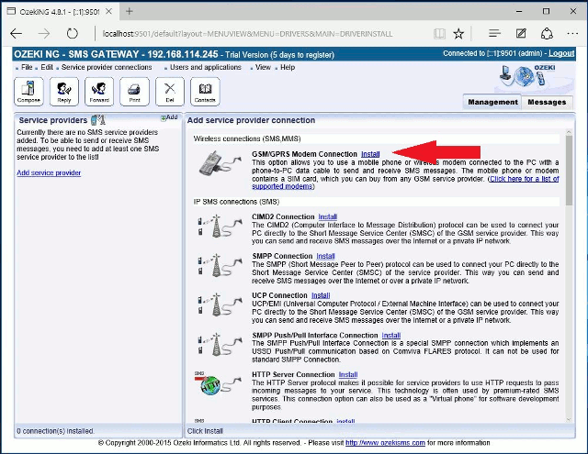Click 'Click Install' status bar text
This screenshot has width=588, height=454.
point(205,431)
